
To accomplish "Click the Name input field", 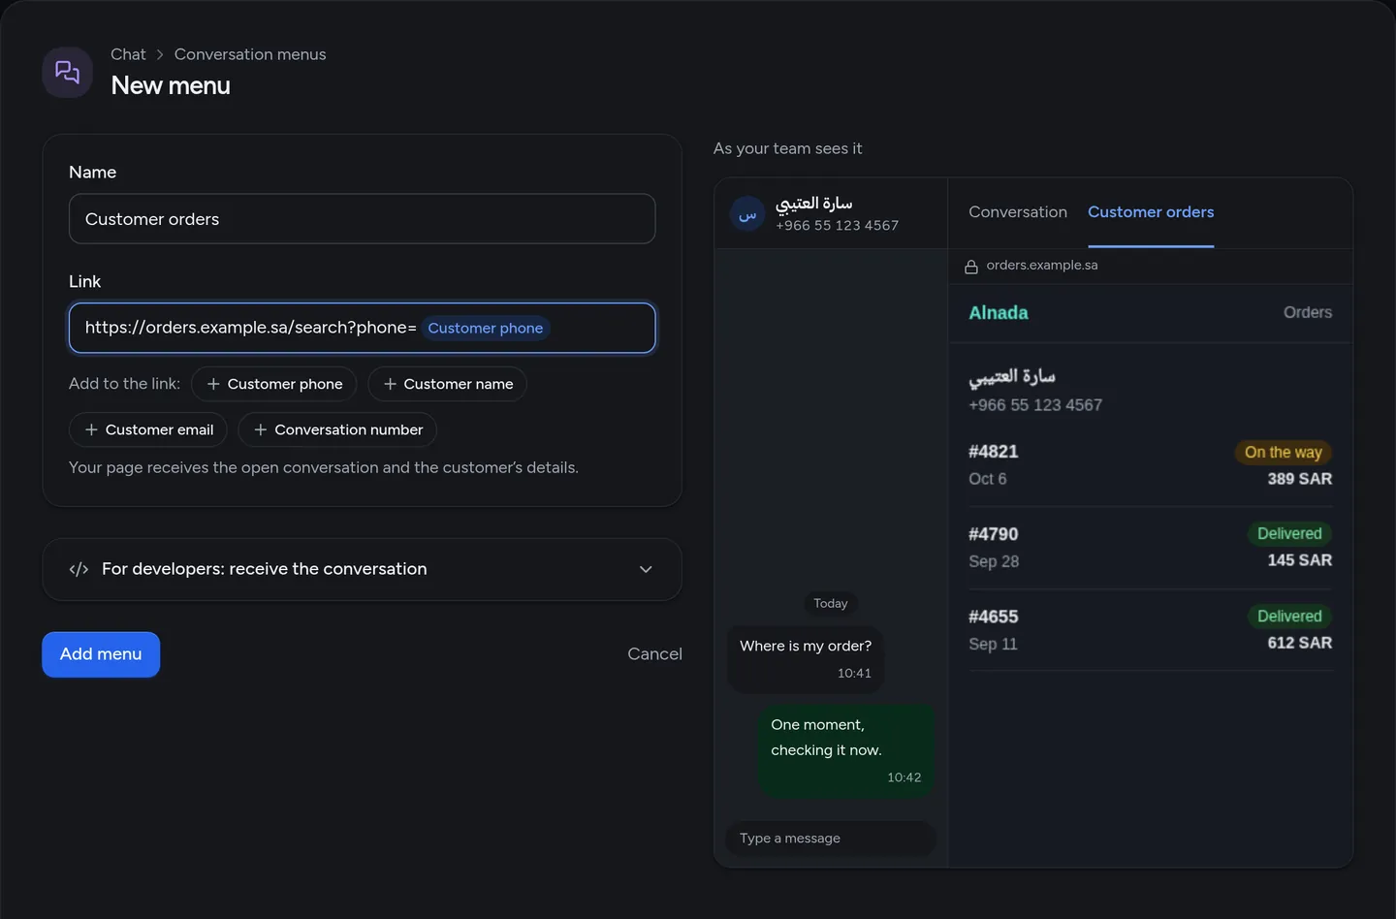I will point(363,219).
